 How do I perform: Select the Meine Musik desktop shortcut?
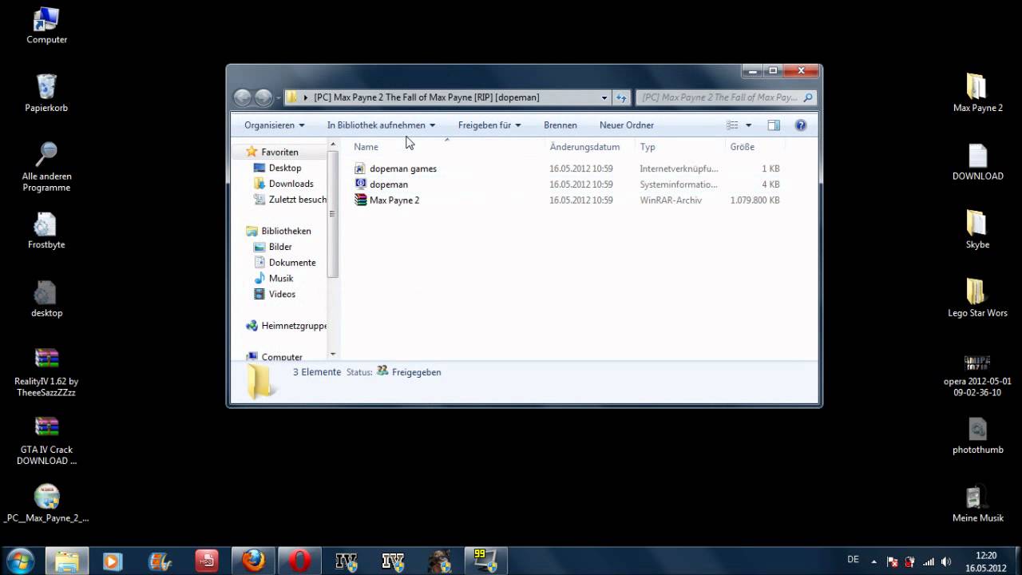(977, 505)
